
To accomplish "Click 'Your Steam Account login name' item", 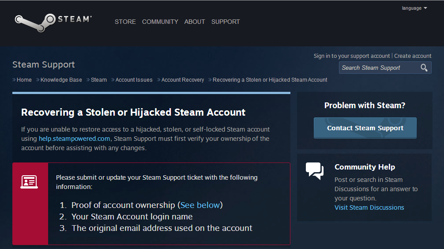I will (132, 217).
